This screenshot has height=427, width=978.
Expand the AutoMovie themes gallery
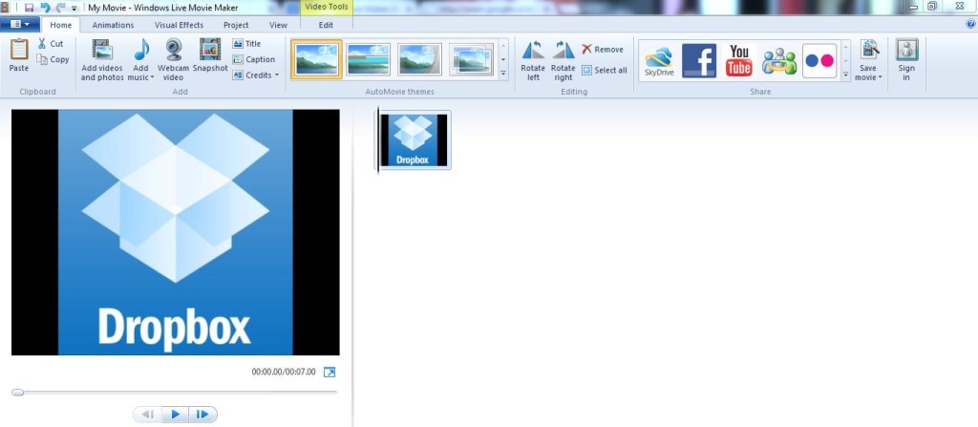[503, 73]
